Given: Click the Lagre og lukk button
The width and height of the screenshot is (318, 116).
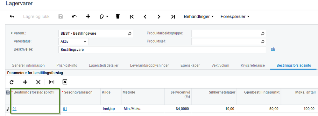Looking at the screenshot, I should (36, 17).
